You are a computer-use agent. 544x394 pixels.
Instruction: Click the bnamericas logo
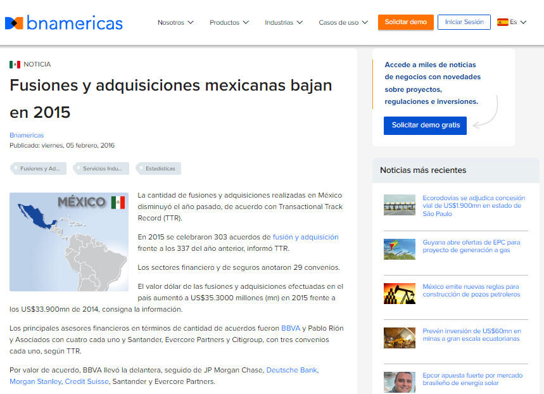click(64, 23)
